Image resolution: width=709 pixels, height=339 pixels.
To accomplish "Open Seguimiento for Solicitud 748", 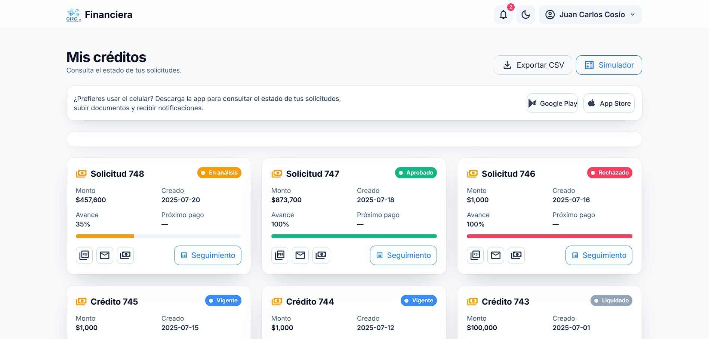I will tap(207, 255).
